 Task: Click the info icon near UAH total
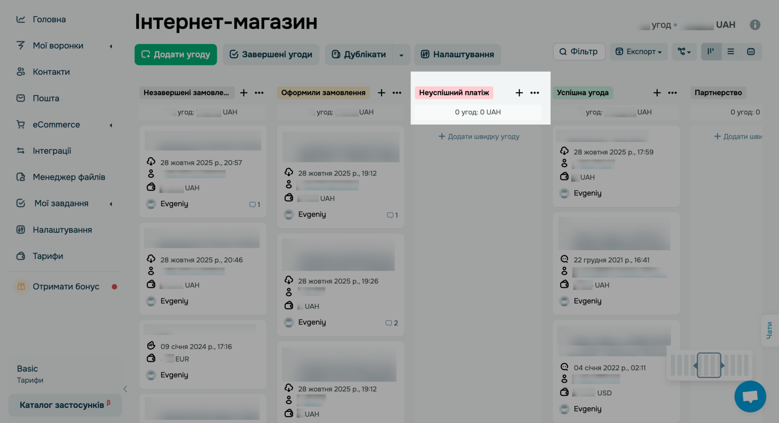pos(755,25)
